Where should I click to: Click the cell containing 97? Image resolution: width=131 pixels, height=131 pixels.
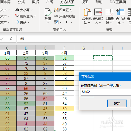65,114
